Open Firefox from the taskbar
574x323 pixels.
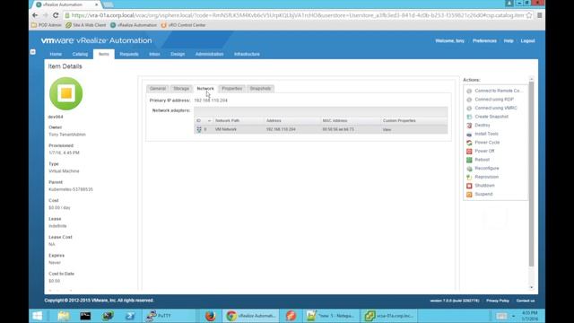click(211, 316)
